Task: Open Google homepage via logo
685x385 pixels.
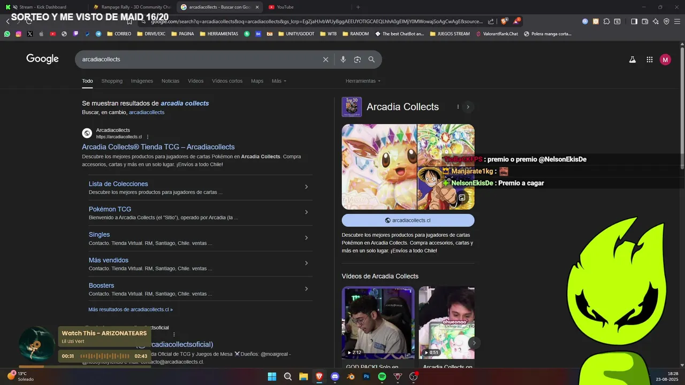Action: pos(42,59)
